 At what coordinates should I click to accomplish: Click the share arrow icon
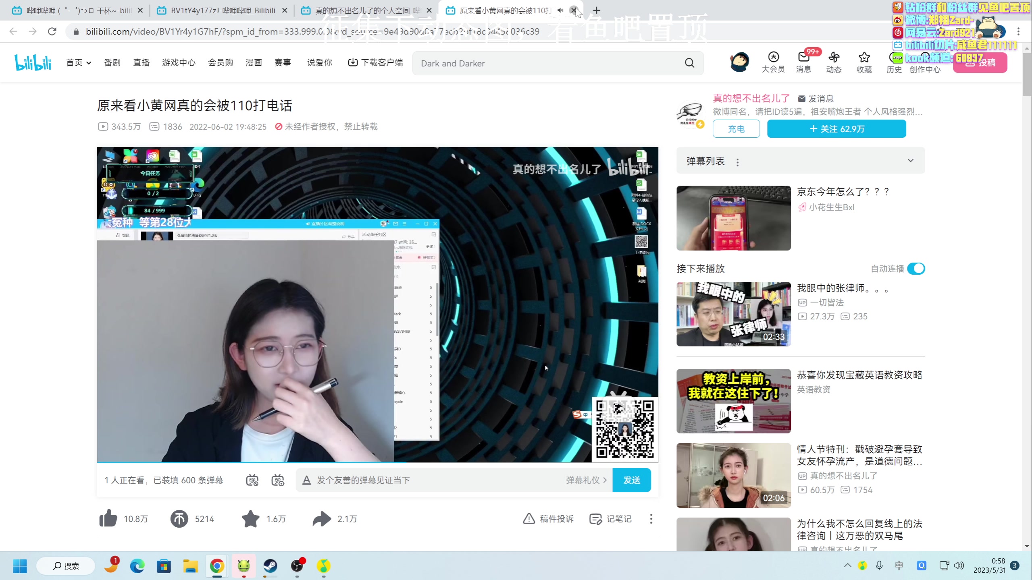click(x=321, y=519)
